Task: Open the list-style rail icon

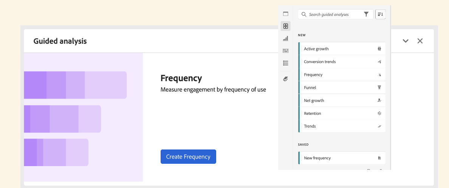Action: tap(285, 63)
